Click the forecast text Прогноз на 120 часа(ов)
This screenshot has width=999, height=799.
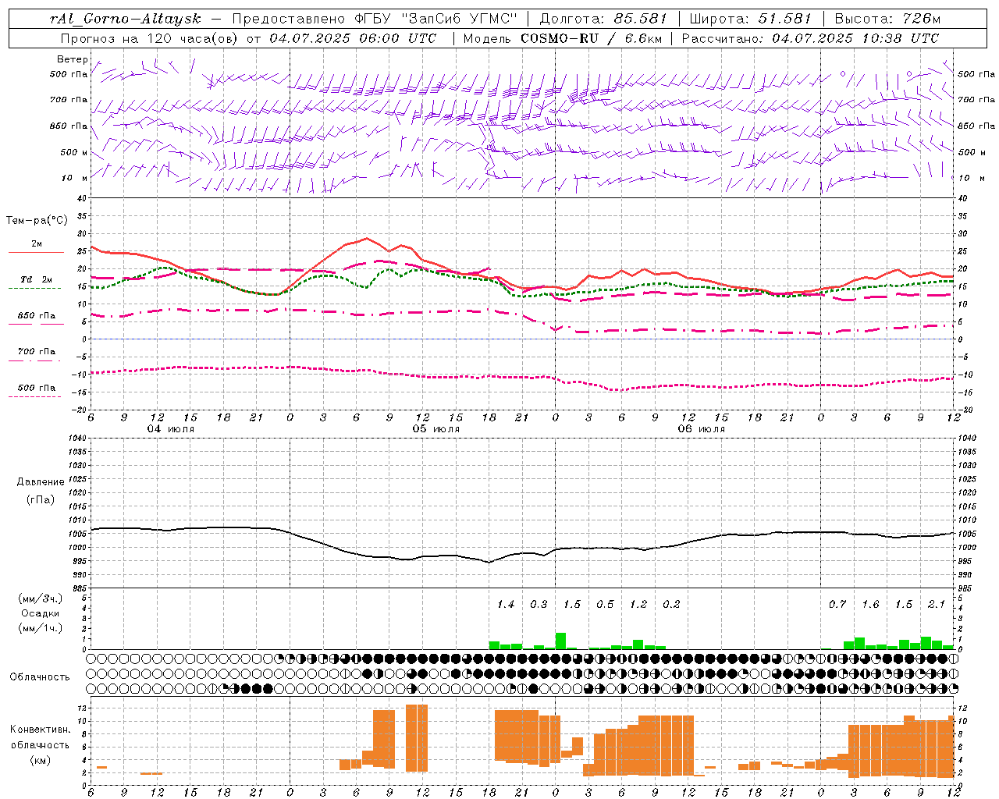click(x=151, y=38)
